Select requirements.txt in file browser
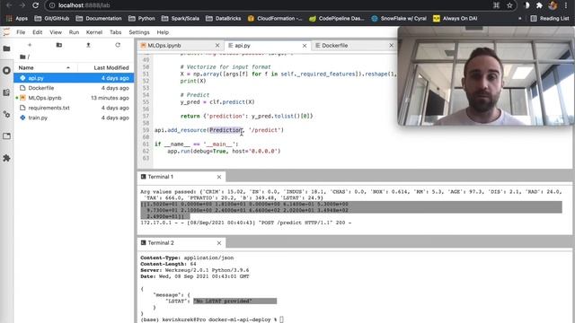The width and height of the screenshot is (575, 323). point(74,108)
